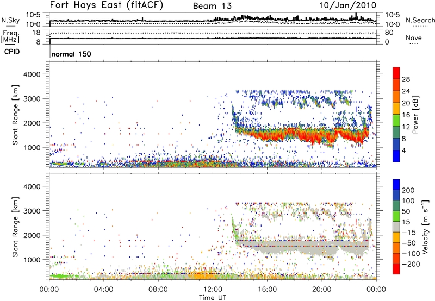Pick the grey segment of the velocity color bar
435x301 pixels.
[396, 227]
